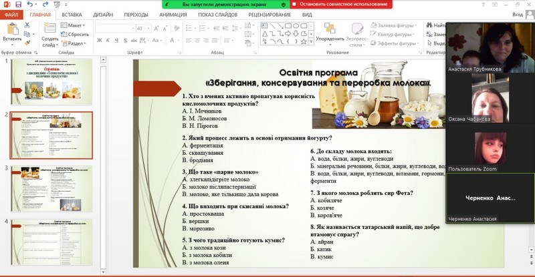Select the text box shape in gallery
This screenshot has width=535, height=277.
tap(264, 26)
